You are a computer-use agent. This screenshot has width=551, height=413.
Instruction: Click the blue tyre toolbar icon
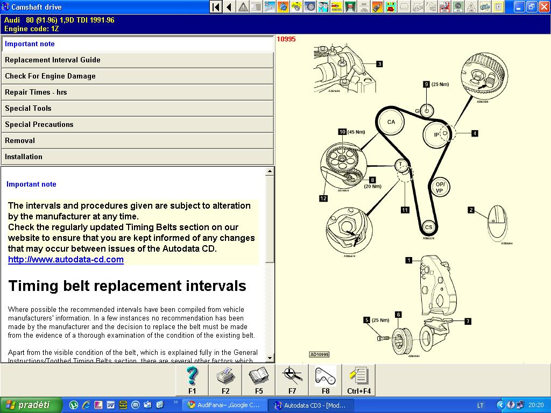pyautogui.click(x=309, y=6)
